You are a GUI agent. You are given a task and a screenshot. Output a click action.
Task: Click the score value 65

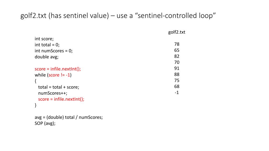point(177,50)
